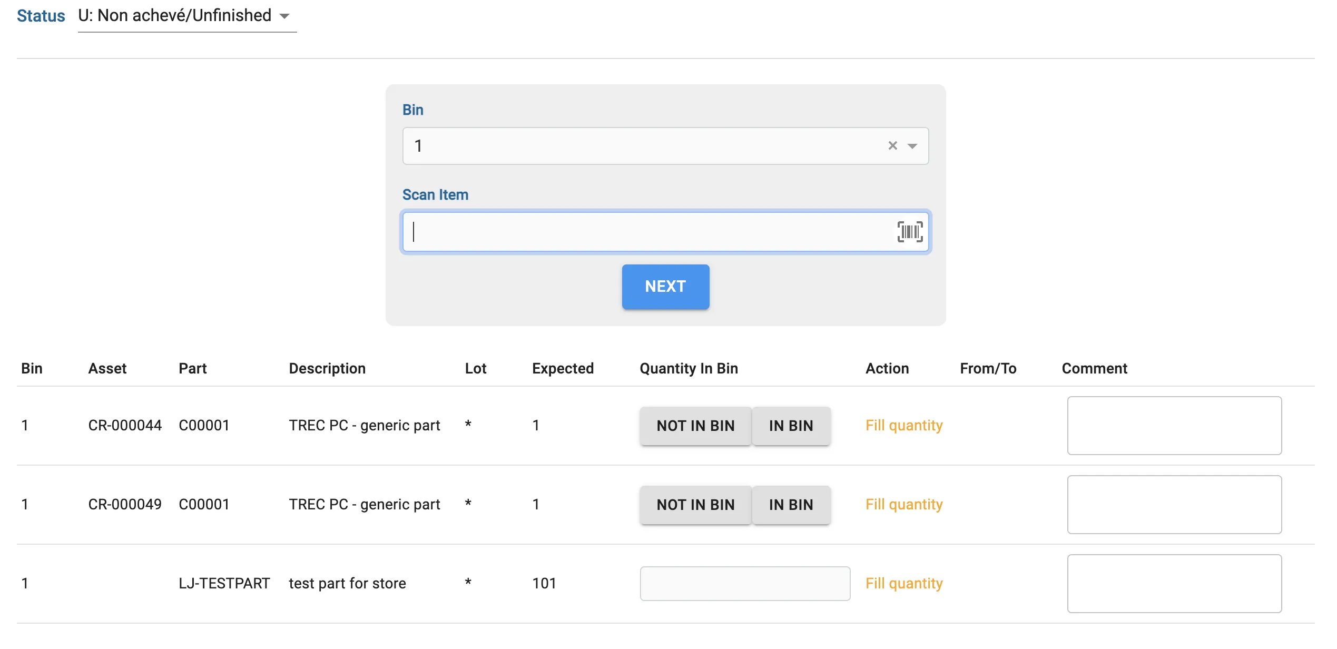This screenshot has height=649, width=1337.
Task: Click the 'Lot' column header
Action: pyautogui.click(x=476, y=369)
